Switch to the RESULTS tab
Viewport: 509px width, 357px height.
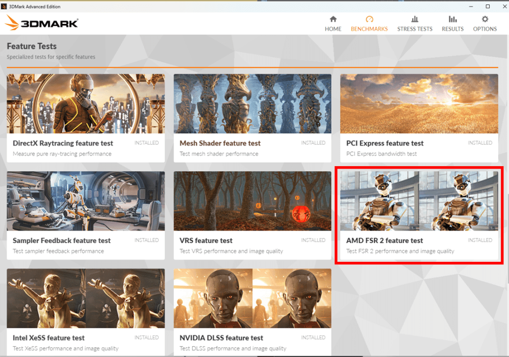tap(452, 29)
